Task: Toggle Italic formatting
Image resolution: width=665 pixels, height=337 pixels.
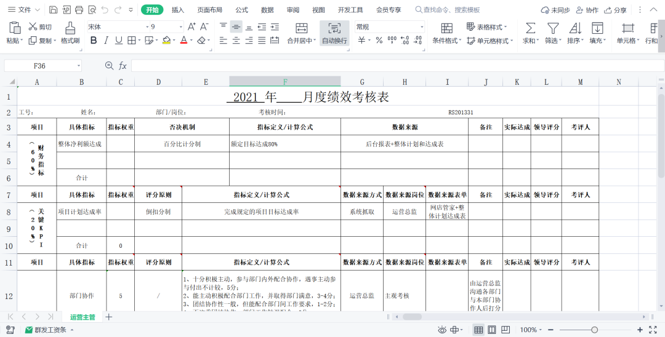Action: click(106, 40)
